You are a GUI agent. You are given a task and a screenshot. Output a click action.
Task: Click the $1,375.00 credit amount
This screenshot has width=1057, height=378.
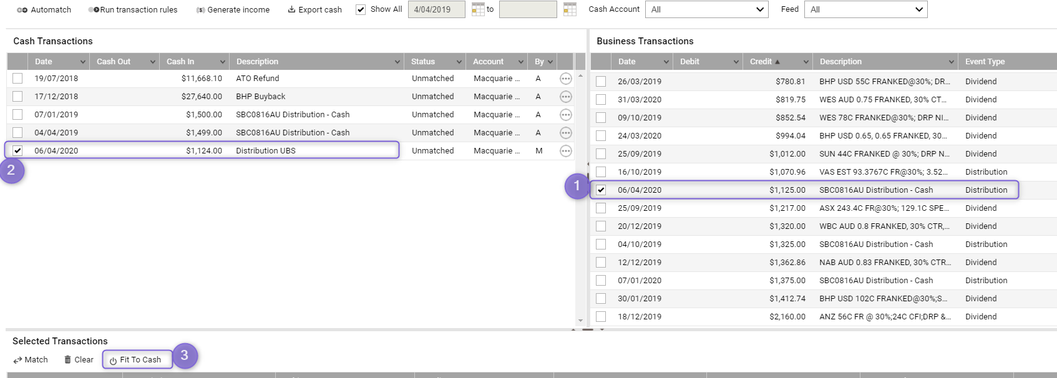coord(787,281)
